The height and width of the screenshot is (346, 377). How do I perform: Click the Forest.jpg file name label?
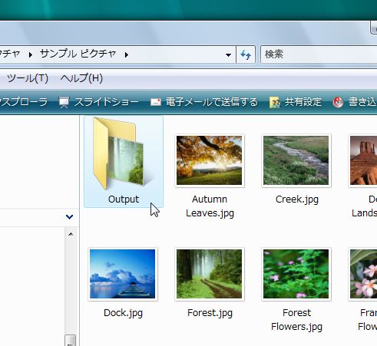(210, 313)
